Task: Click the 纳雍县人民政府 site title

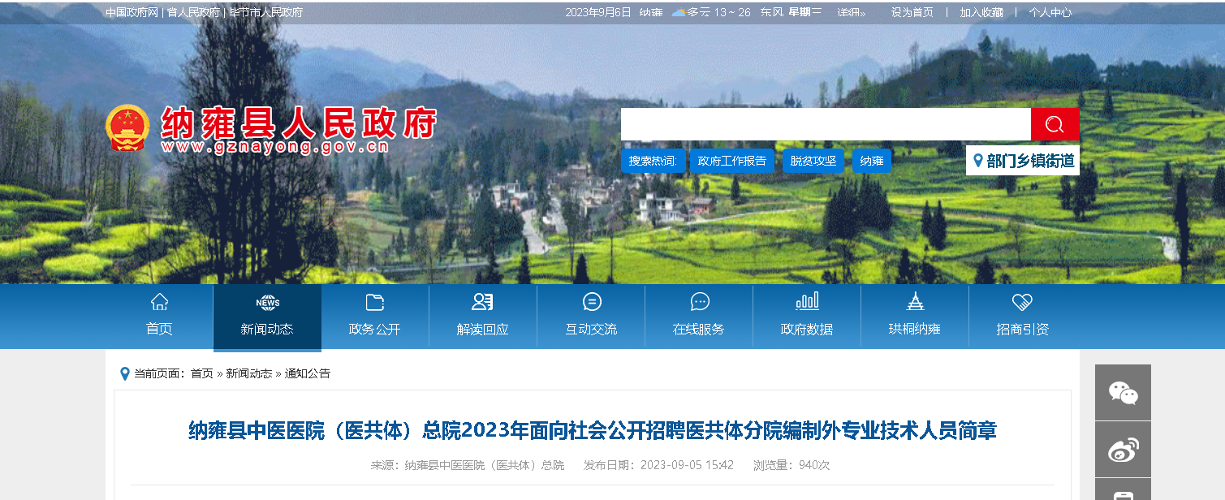Action: 299,122
